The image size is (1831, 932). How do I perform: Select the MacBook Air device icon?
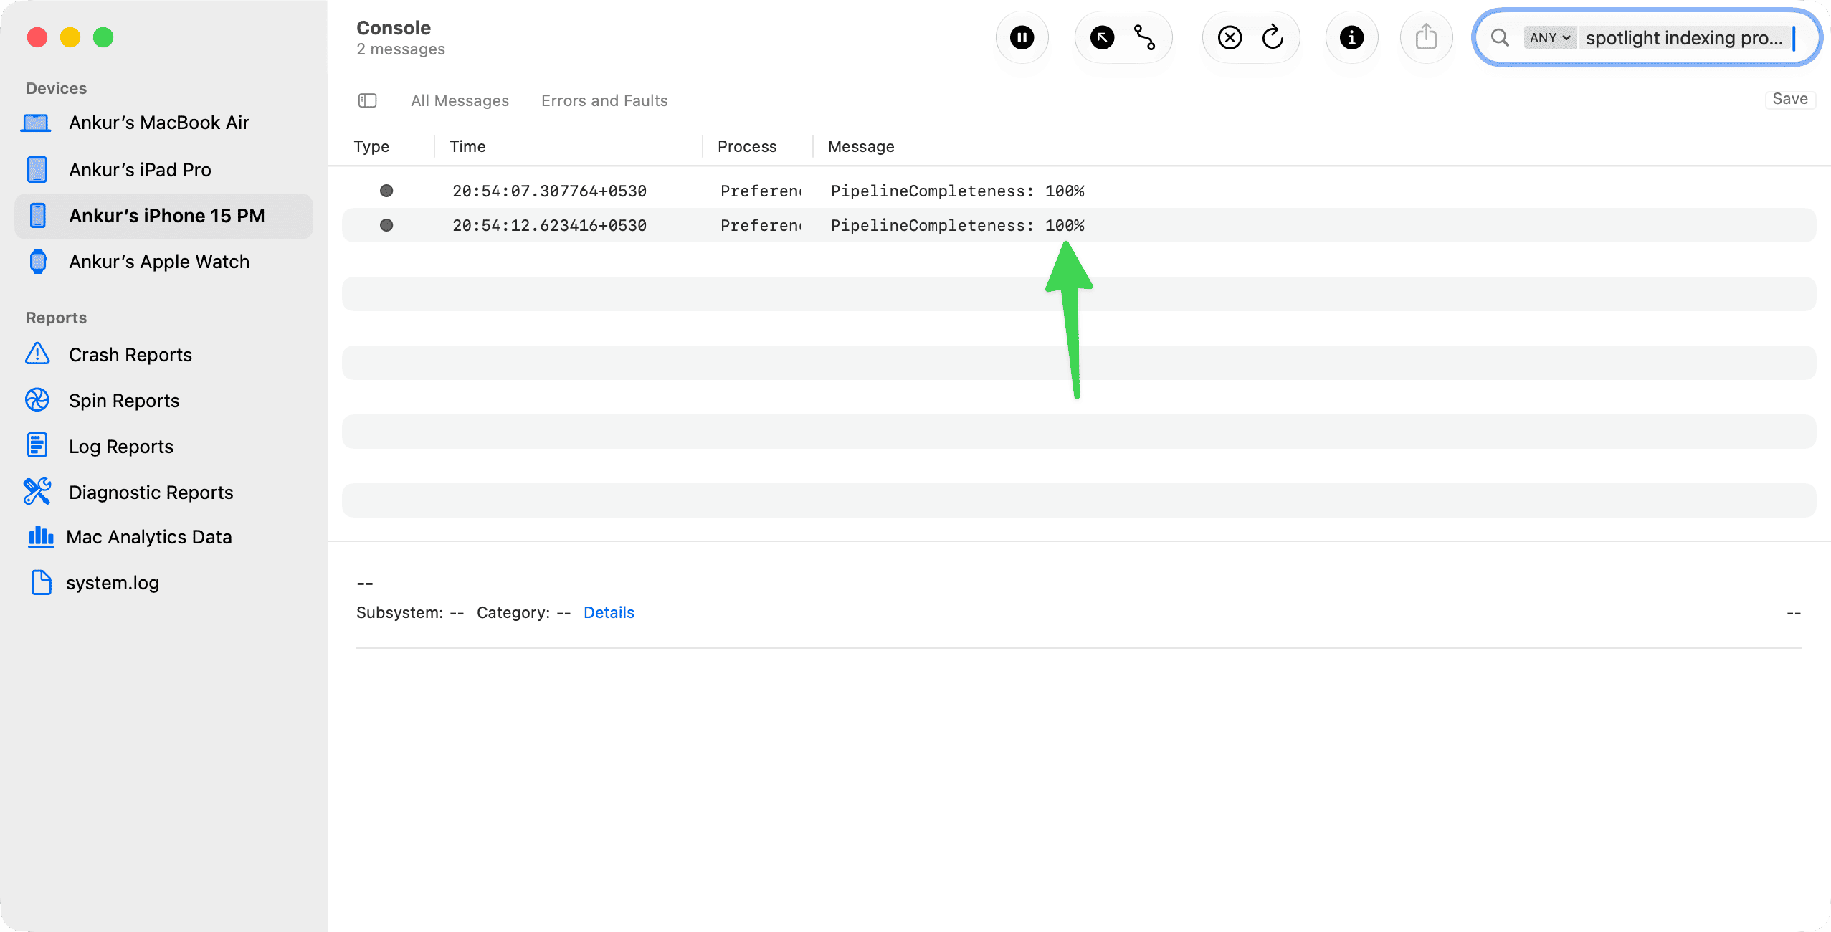36,123
